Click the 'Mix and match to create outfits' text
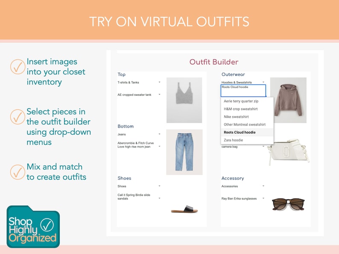Viewport: 339px width, 254px height. coord(56,172)
